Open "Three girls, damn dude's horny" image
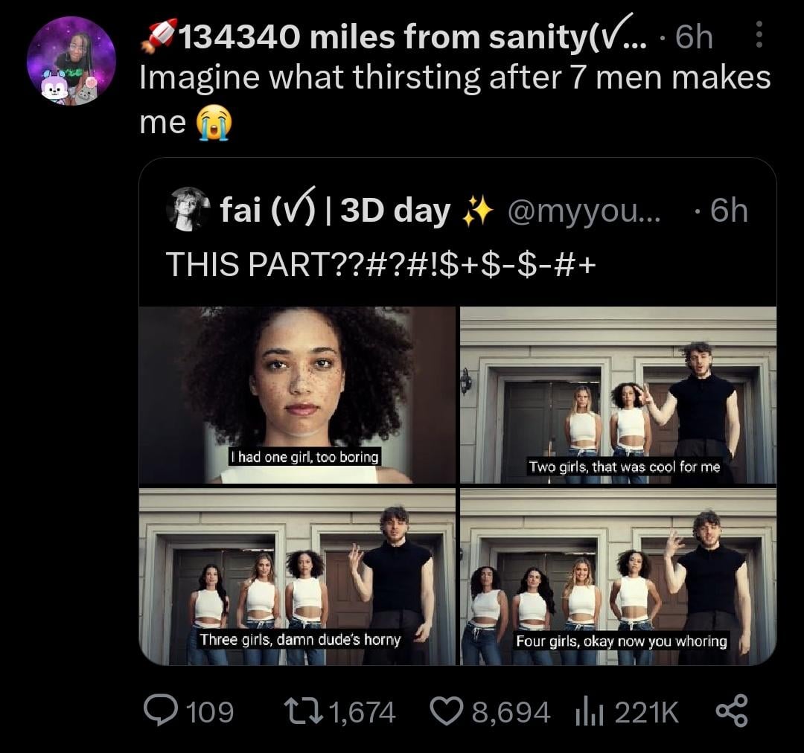 point(297,577)
